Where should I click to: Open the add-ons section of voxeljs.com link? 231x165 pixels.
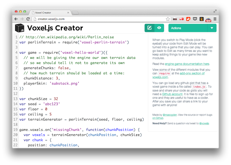192,73
